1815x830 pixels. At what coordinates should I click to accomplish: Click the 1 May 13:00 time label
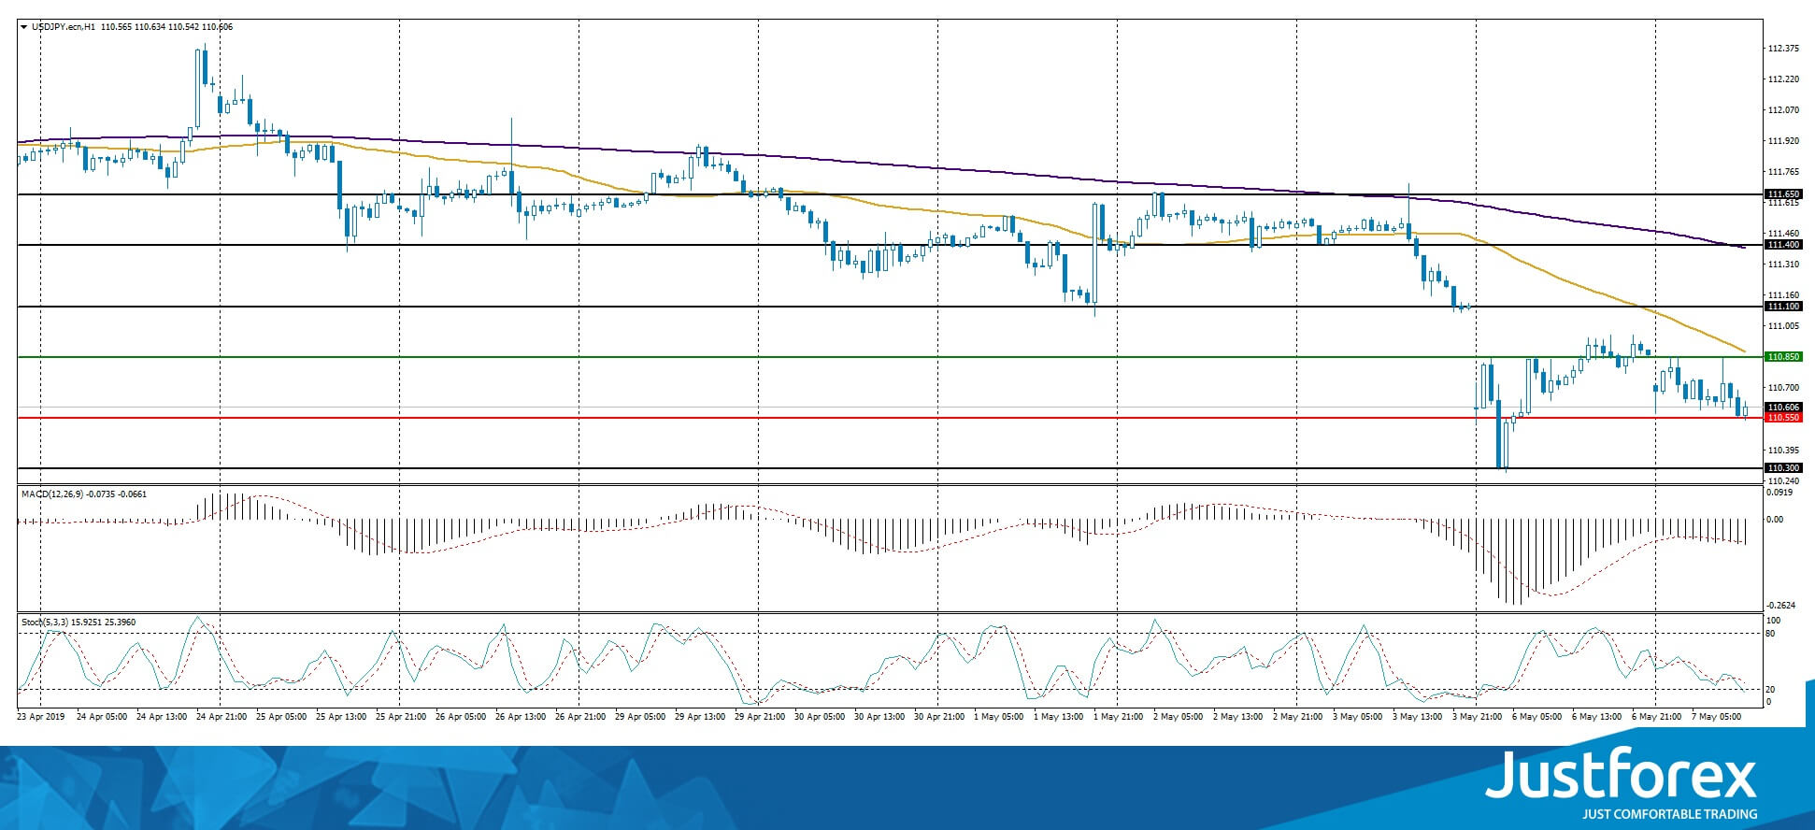click(1059, 717)
